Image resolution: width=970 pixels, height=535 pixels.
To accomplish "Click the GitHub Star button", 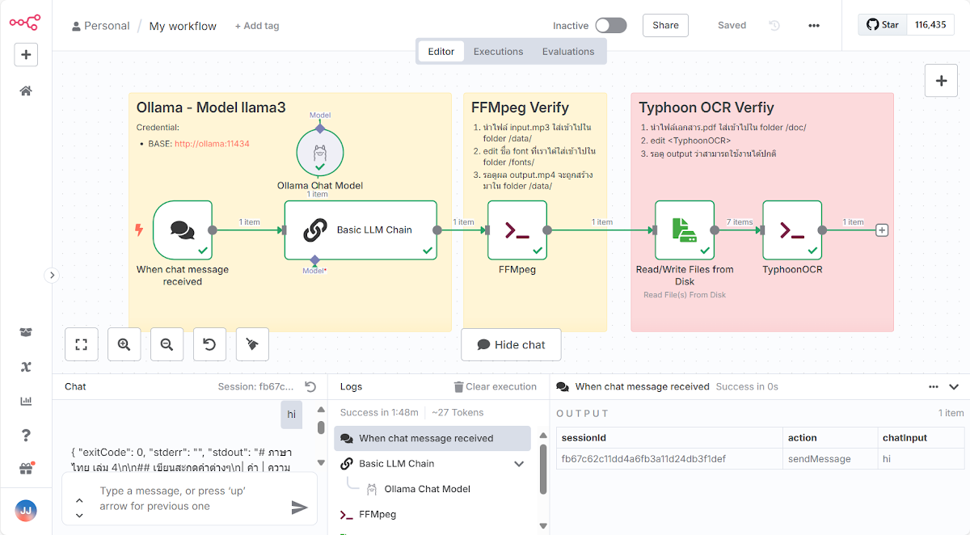I will point(883,25).
